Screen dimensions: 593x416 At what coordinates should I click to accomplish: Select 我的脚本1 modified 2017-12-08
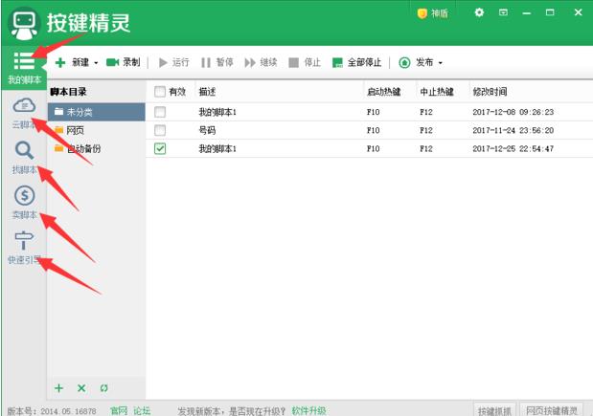point(217,112)
